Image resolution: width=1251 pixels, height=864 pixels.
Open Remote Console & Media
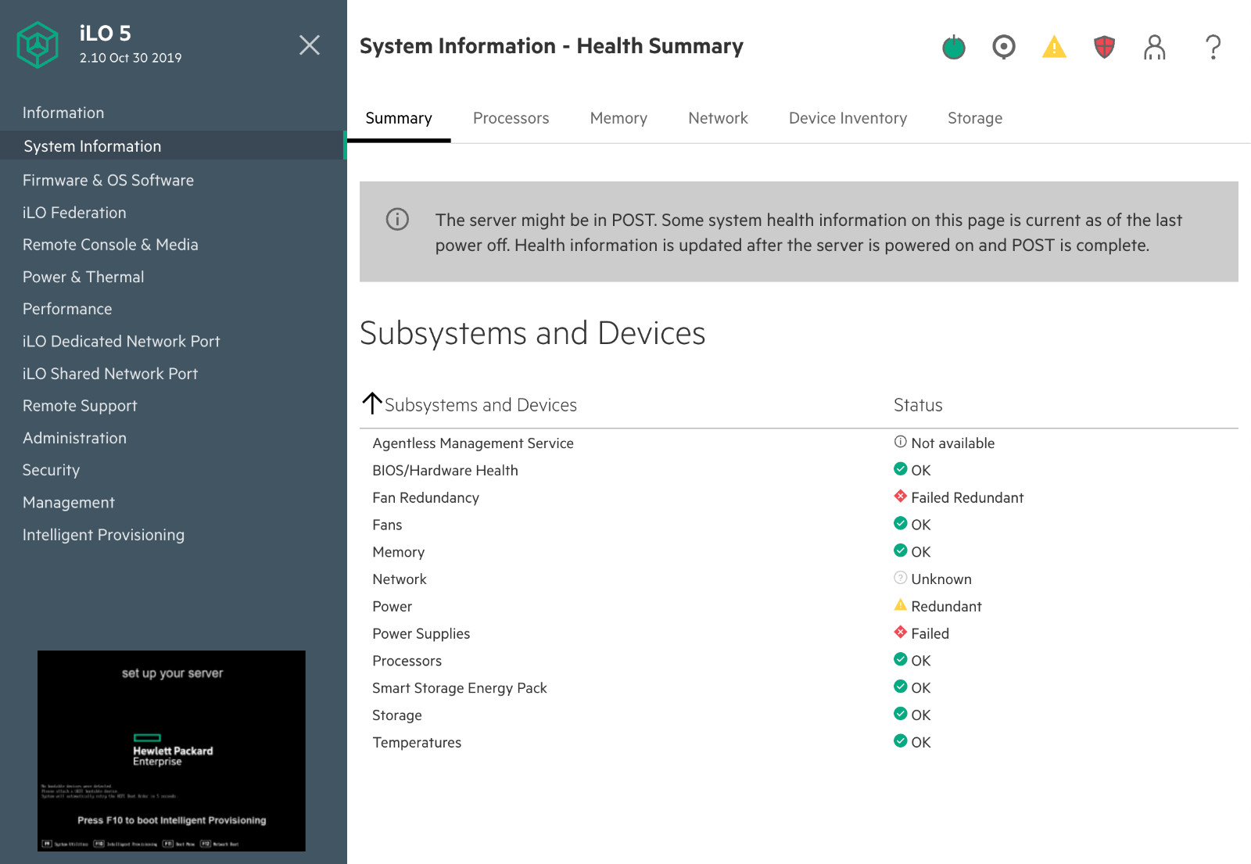point(110,245)
